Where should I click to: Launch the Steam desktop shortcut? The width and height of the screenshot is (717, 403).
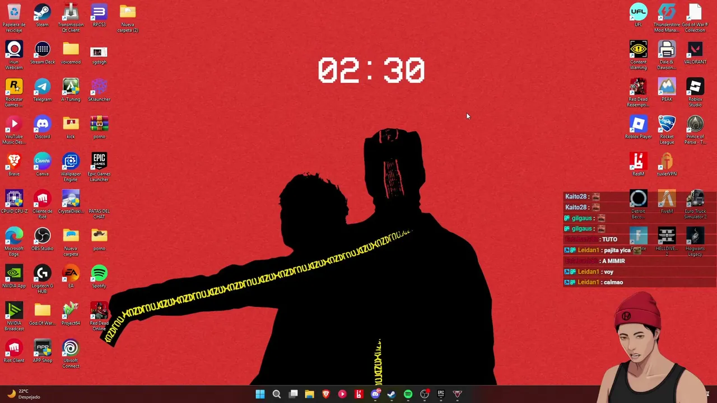click(x=42, y=16)
